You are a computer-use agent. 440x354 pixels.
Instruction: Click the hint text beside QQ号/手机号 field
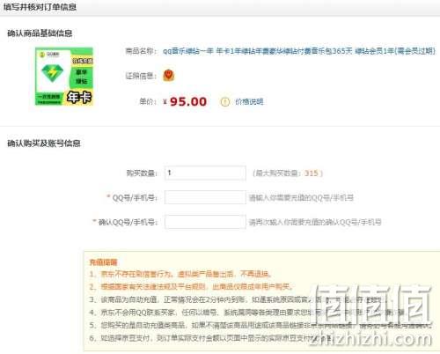point(301,198)
